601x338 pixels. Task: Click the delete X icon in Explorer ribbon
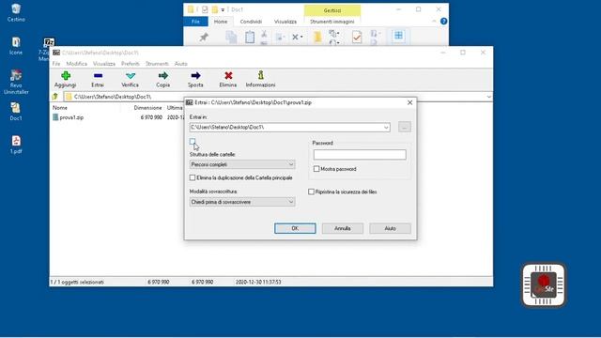pyautogui.click(x=295, y=37)
